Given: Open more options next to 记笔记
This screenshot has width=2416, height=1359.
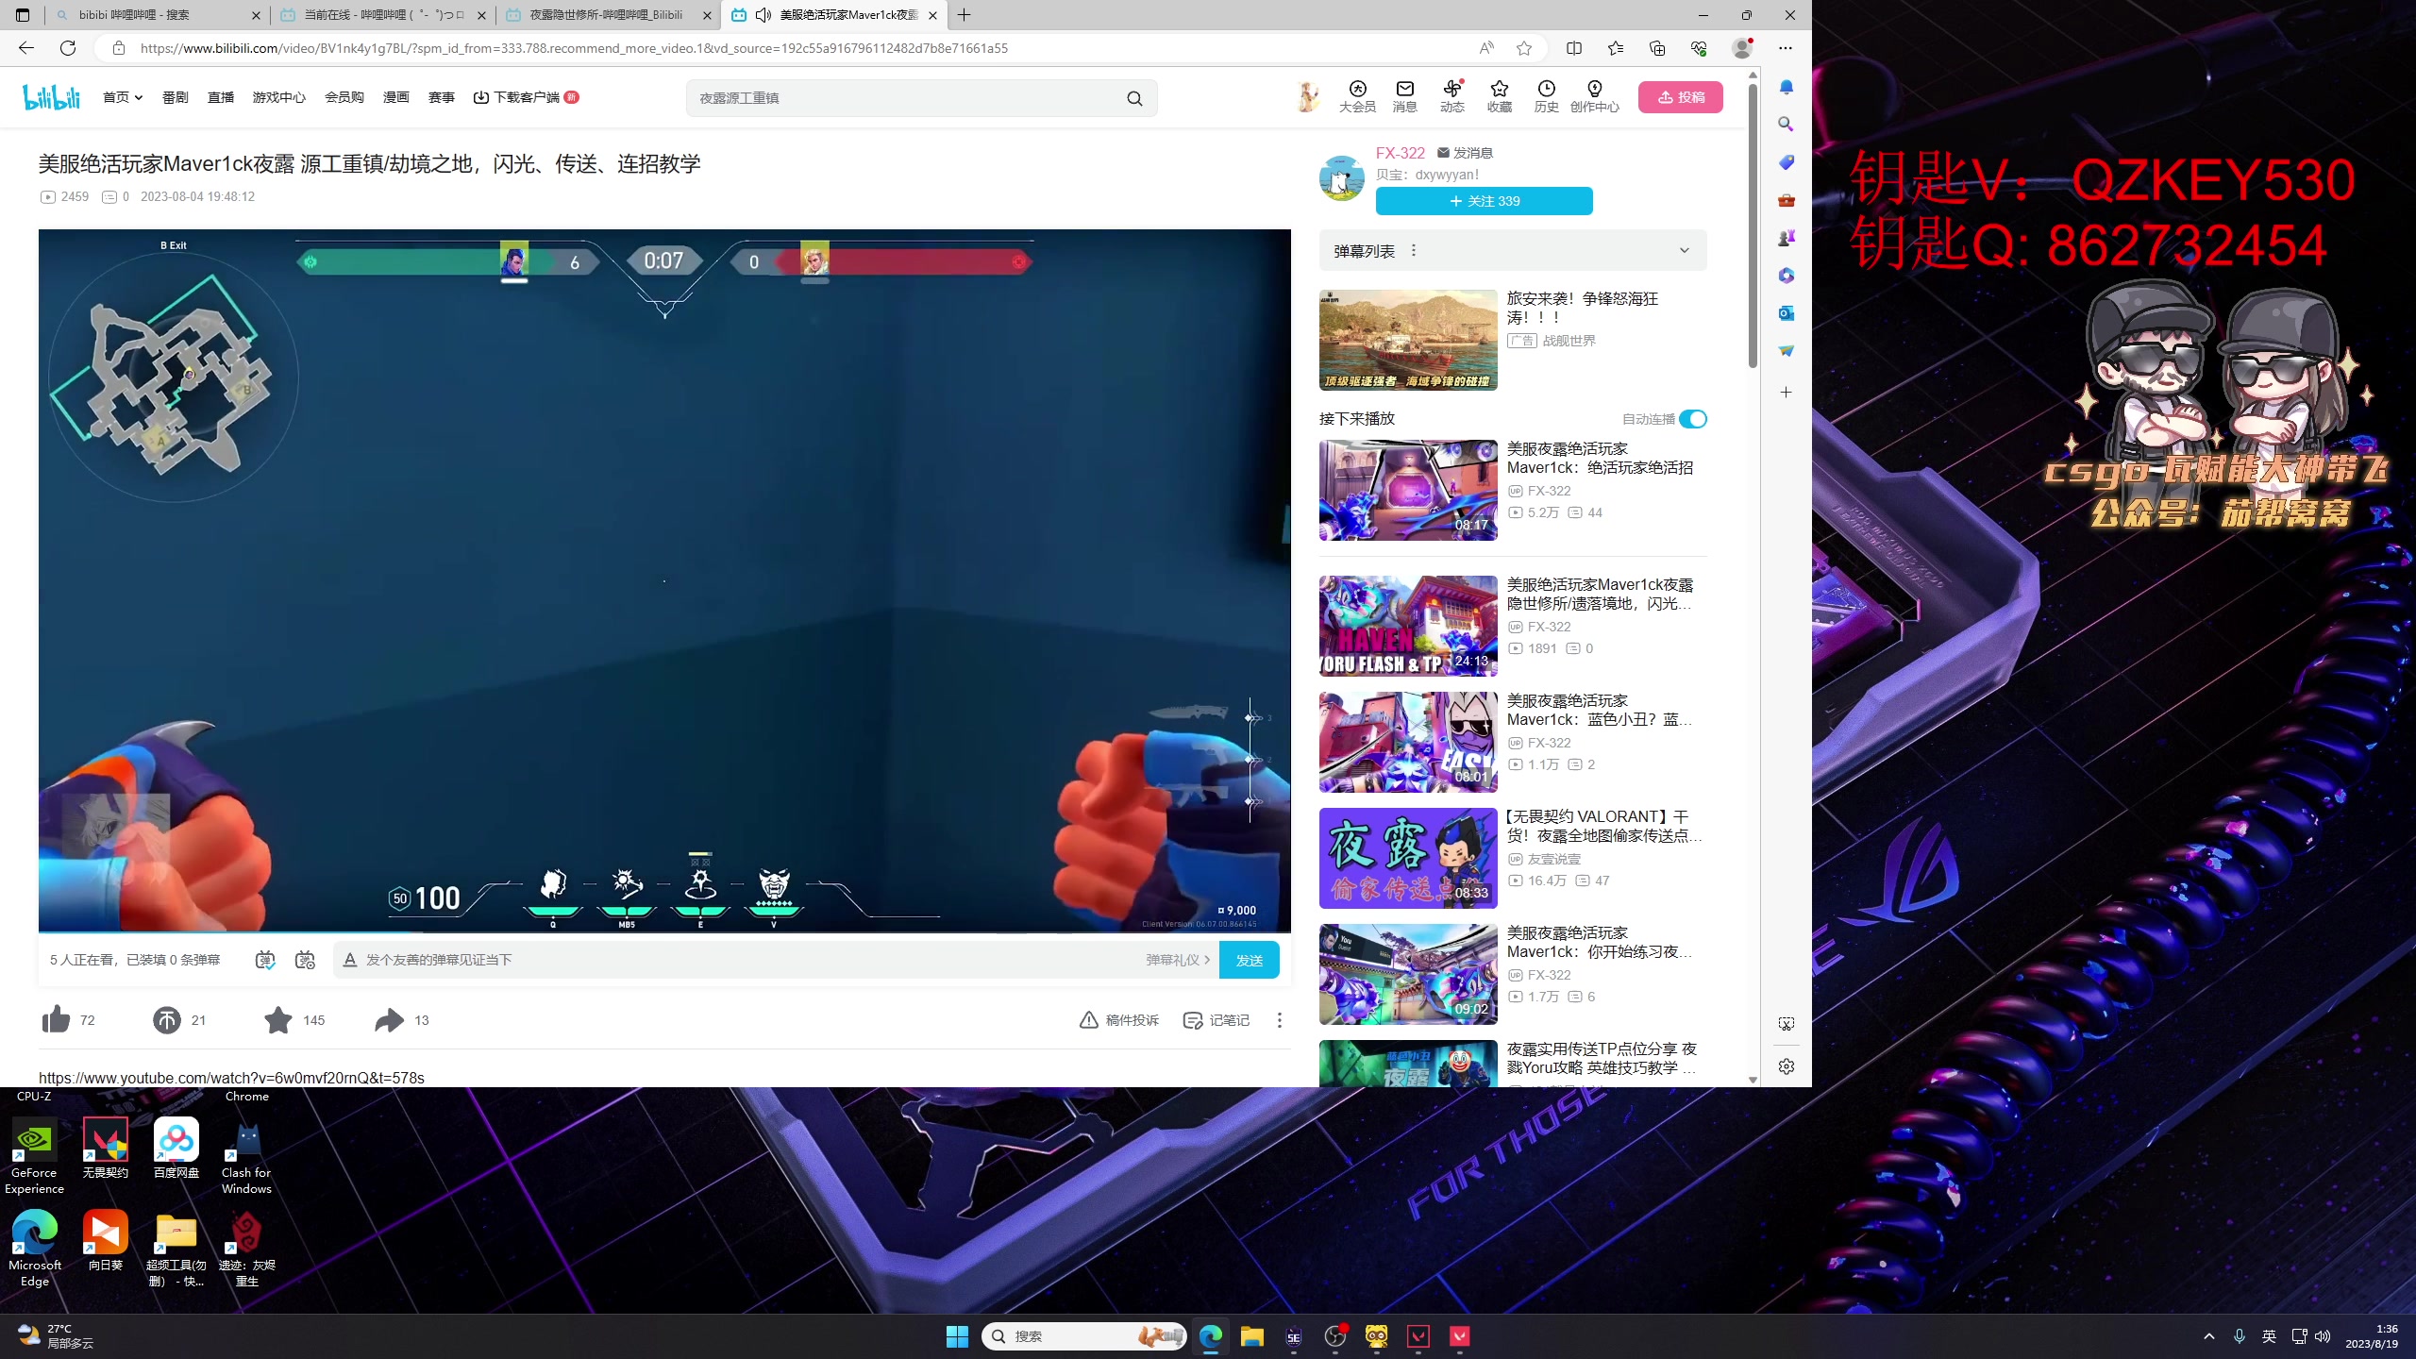Looking at the screenshot, I should pos(1279,1020).
